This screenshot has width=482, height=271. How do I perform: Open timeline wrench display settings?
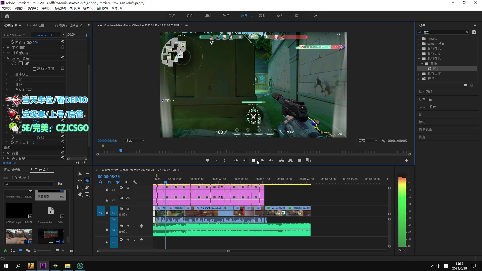(135, 182)
